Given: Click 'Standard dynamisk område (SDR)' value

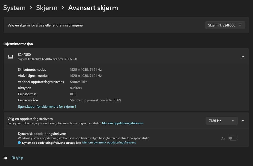Looking at the screenshot, I should (x=95, y=100).
